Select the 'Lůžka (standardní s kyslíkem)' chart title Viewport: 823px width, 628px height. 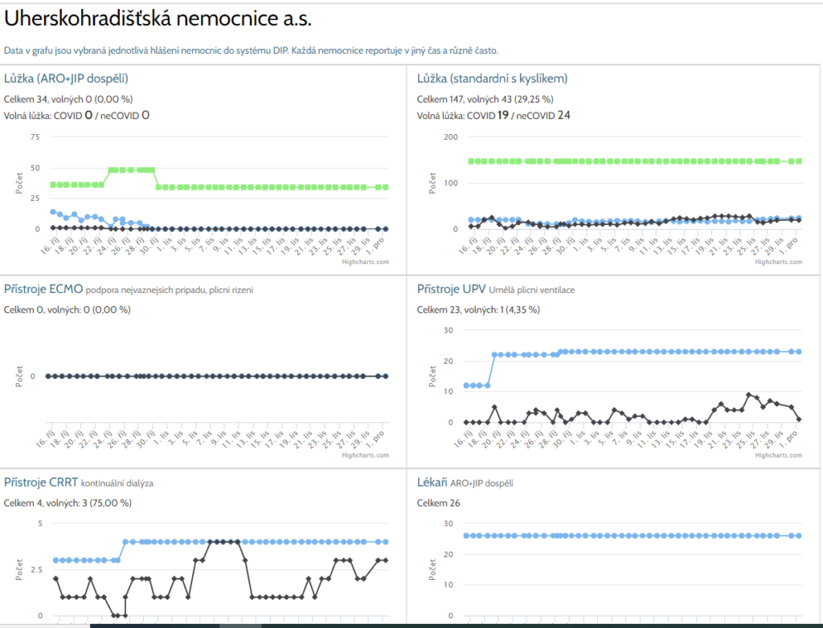(493, 79)
